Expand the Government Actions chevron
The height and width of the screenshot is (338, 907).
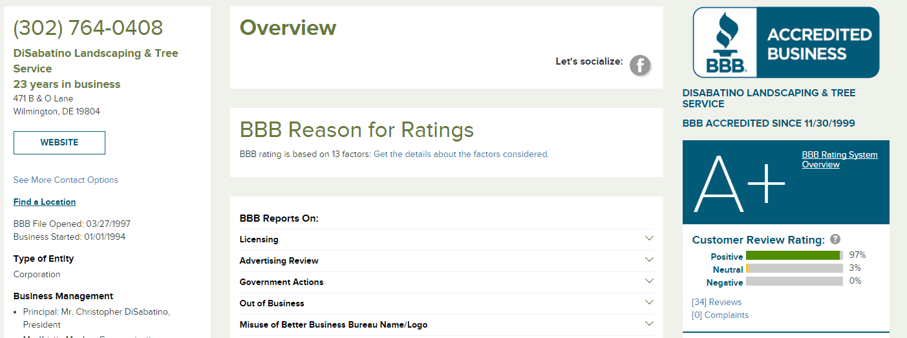[650, 281]
